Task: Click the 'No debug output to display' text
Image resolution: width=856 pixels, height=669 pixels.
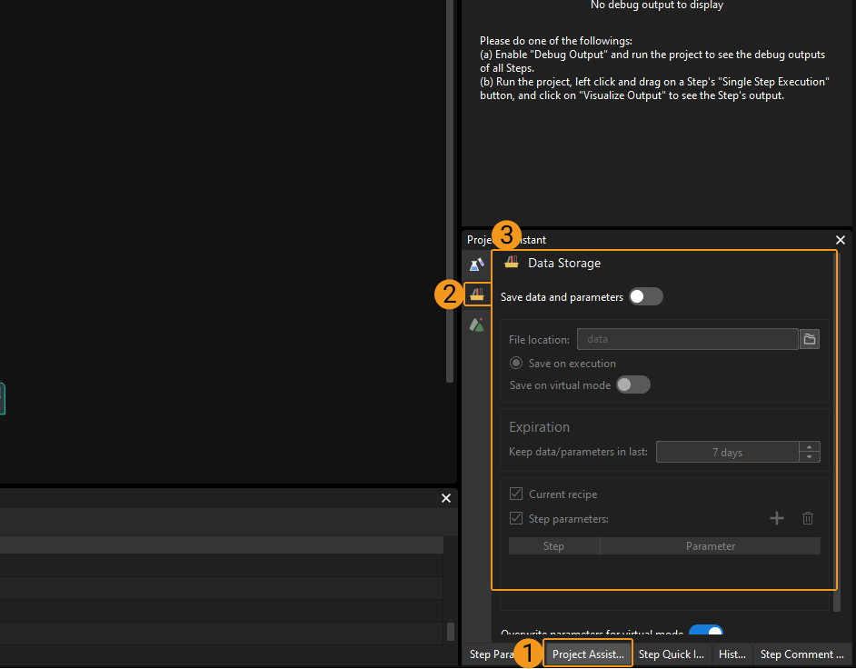Action: [657, 5]
